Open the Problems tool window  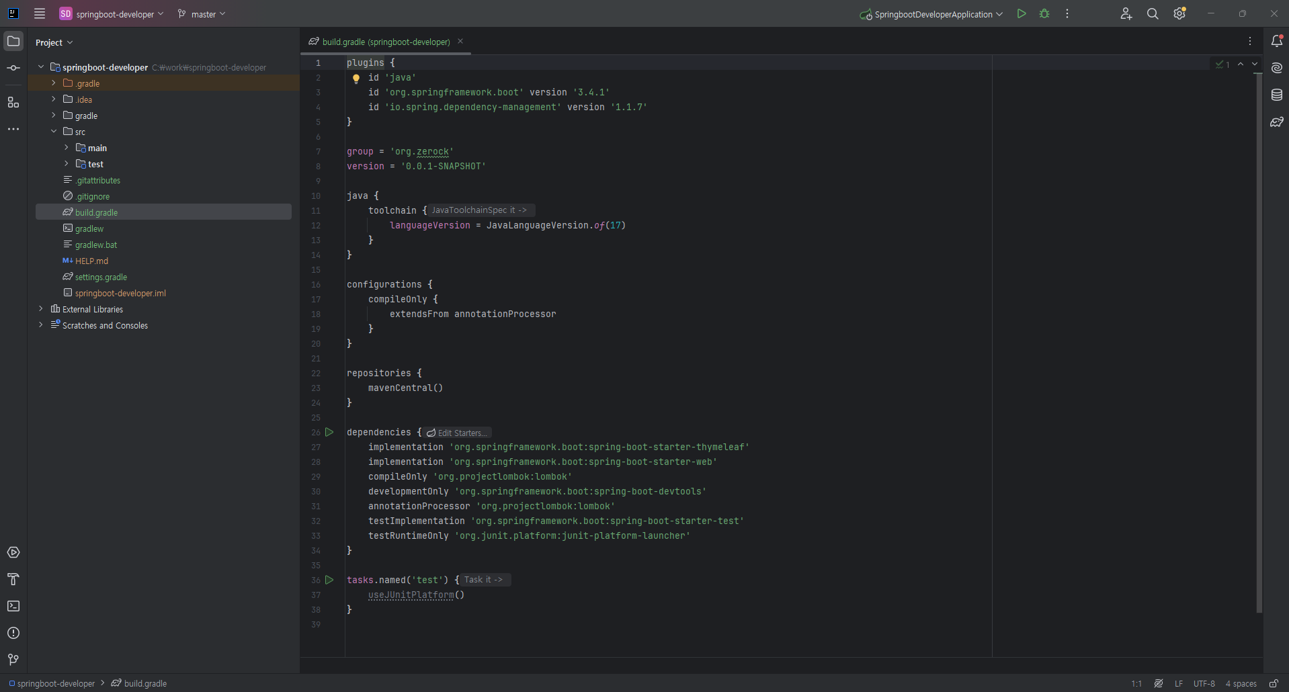[x=13, y=633]
